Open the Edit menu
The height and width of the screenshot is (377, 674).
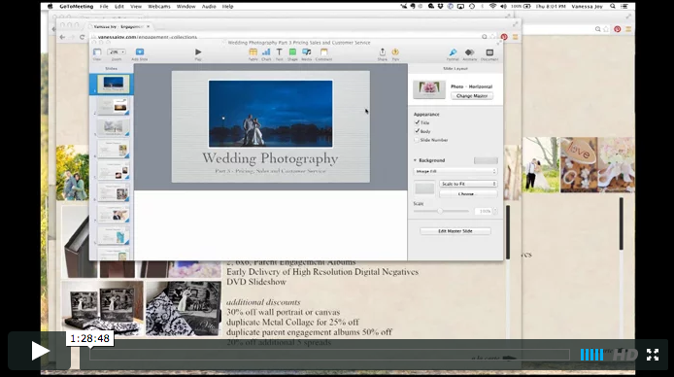[119, 7]
